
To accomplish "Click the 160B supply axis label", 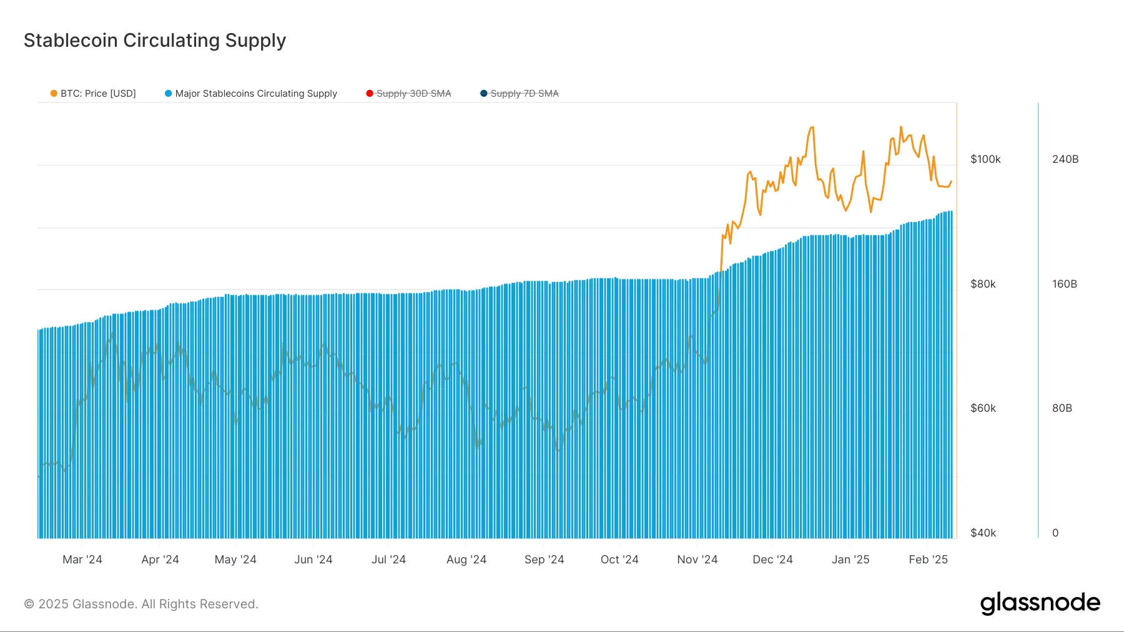I will [1065, 284].
